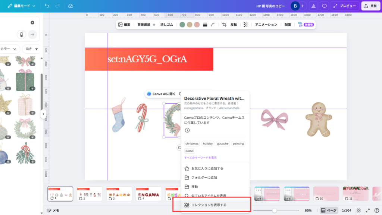Toggle the ページ thumbnails view button
The image size is (382, 215).
coord(329,211)
